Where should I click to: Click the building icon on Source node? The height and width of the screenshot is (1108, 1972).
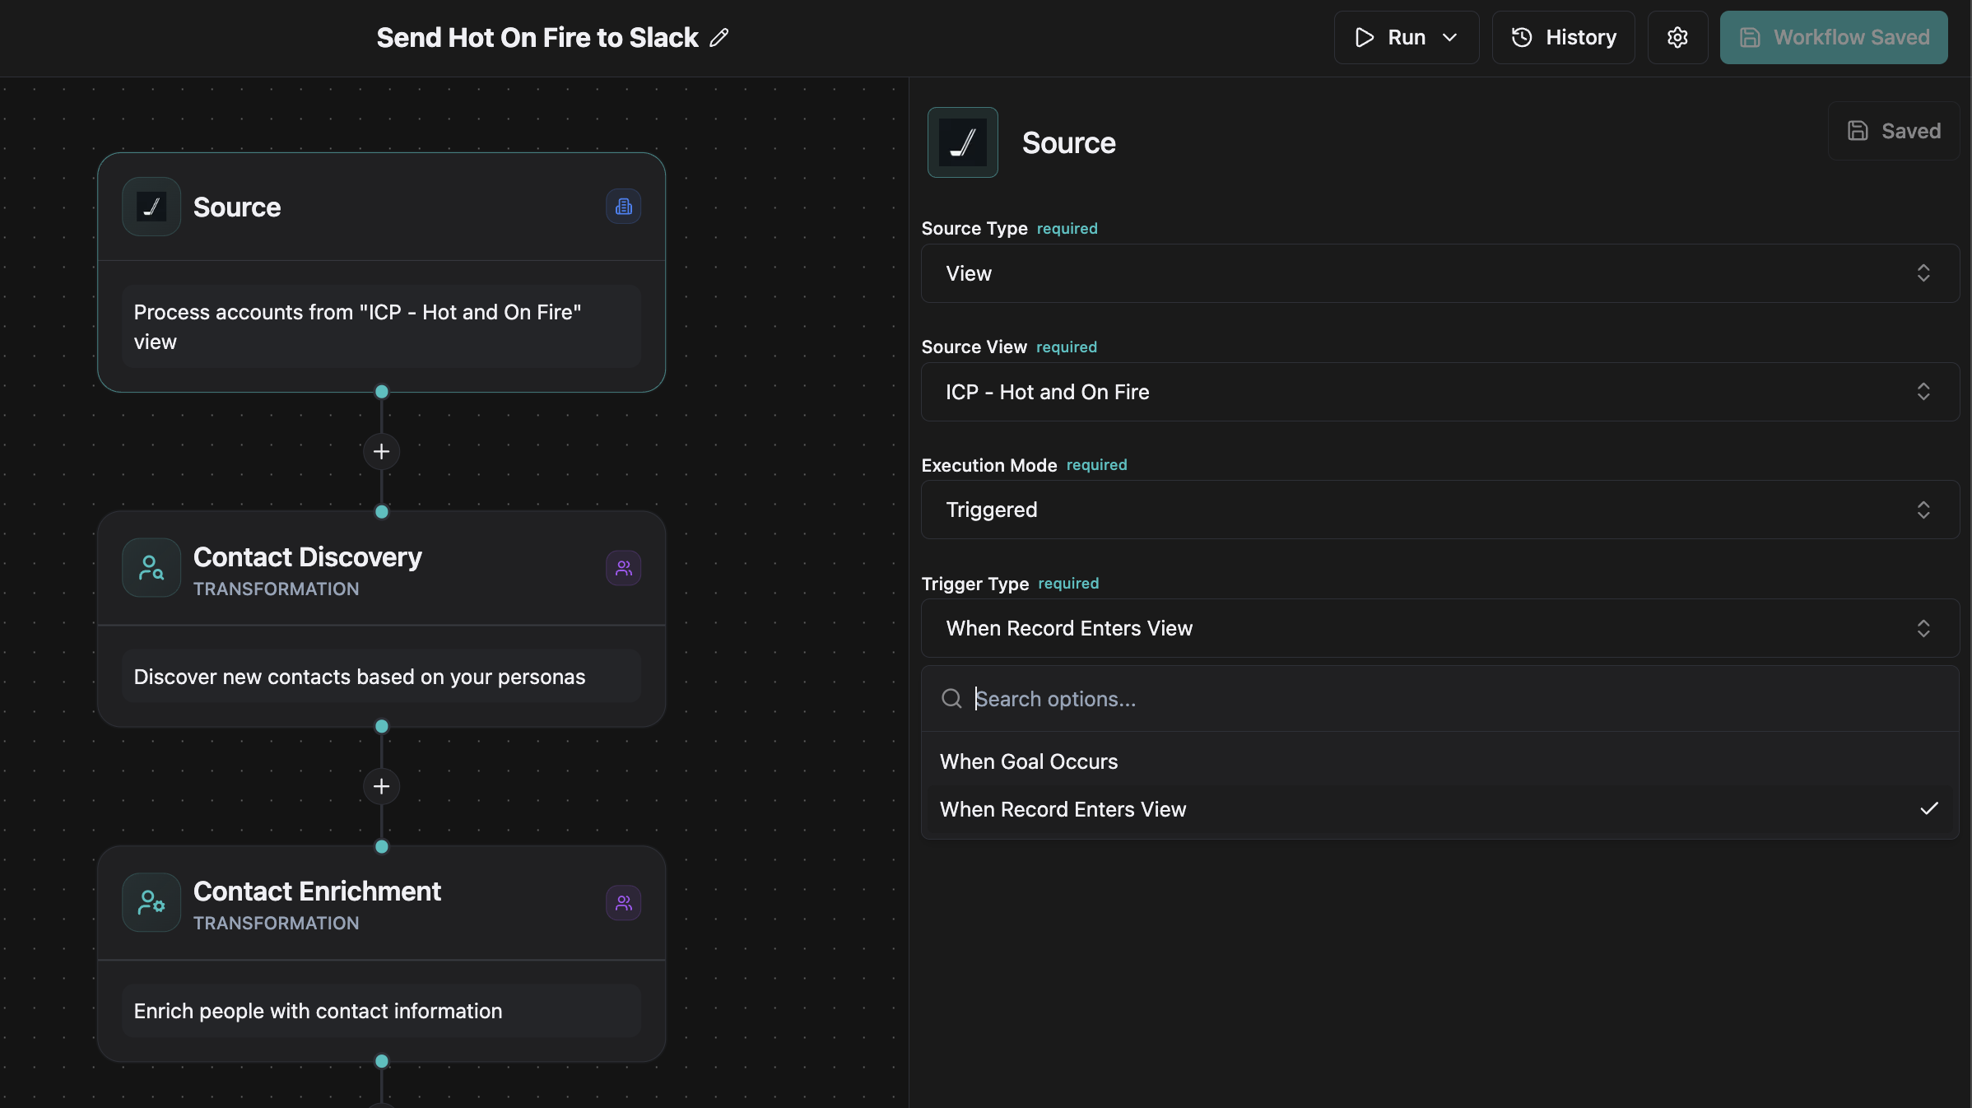[x=623, y=207]
